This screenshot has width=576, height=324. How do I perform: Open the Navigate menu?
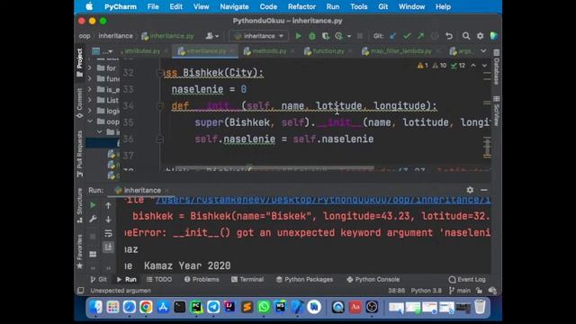(234, 6)
